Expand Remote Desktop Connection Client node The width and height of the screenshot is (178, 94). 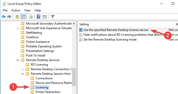point(23,69)
